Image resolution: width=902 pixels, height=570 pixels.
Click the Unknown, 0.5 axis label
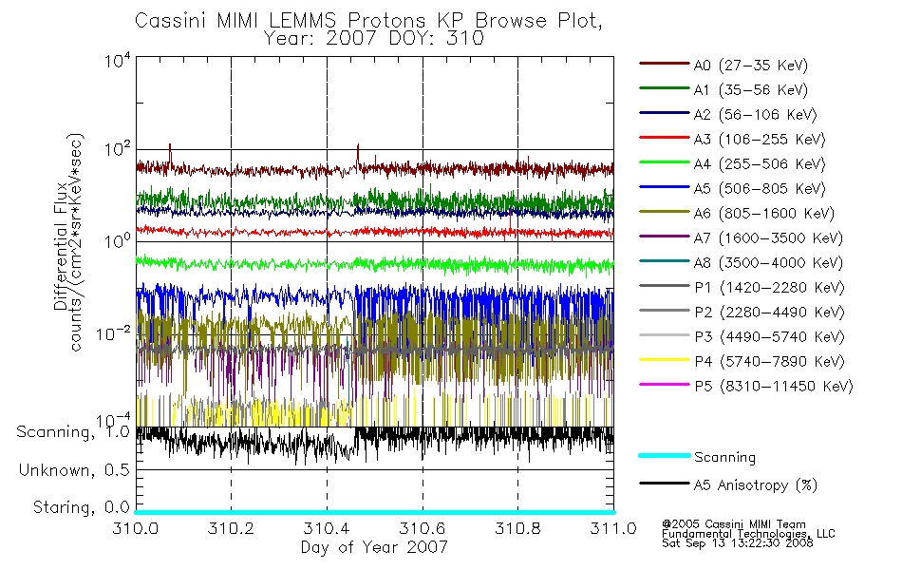[x=74, y=470]
